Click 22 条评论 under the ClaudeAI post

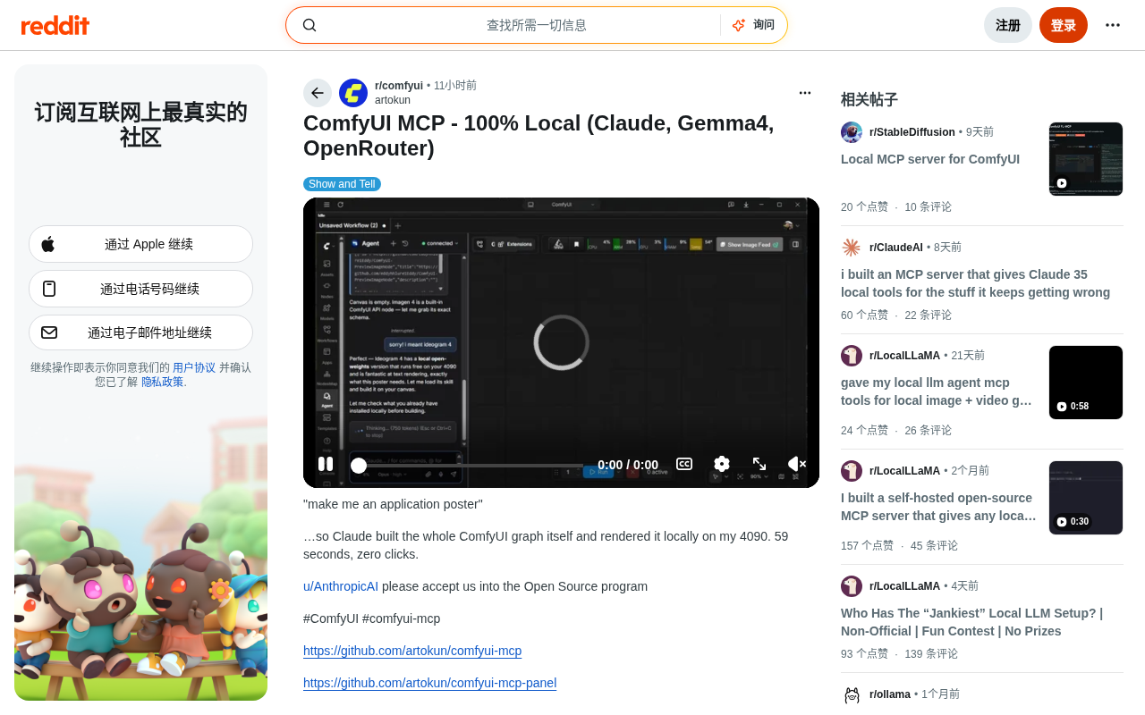pyautogui.click(x=928, y=315)
